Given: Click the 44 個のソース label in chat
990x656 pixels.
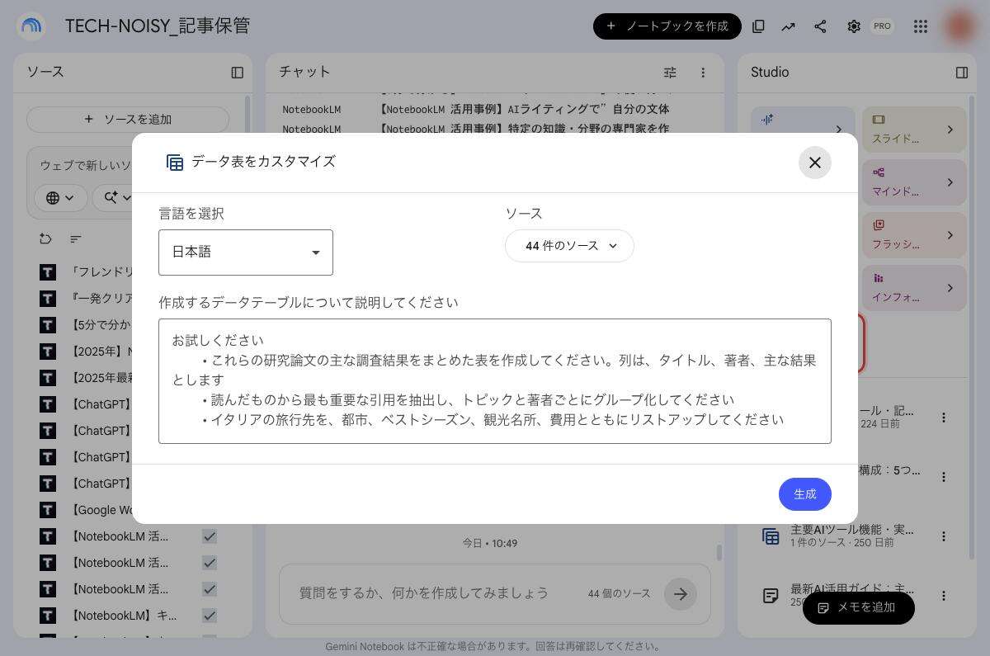Looking at the screenshot, I should (619, 593).
